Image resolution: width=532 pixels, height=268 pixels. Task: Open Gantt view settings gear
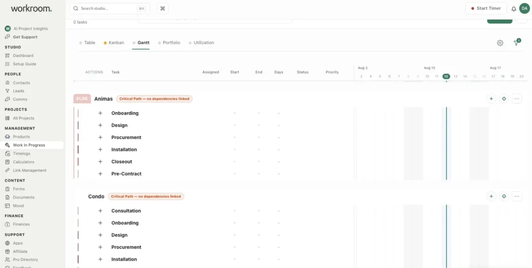click(500, 43)
